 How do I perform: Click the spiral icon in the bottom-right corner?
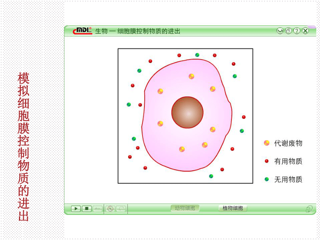click(309, 209)
